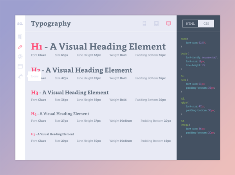This screenshot has height=175, width=235.
Task: Open the grid layout sidebar icon
Action: (x=20, y=37)
